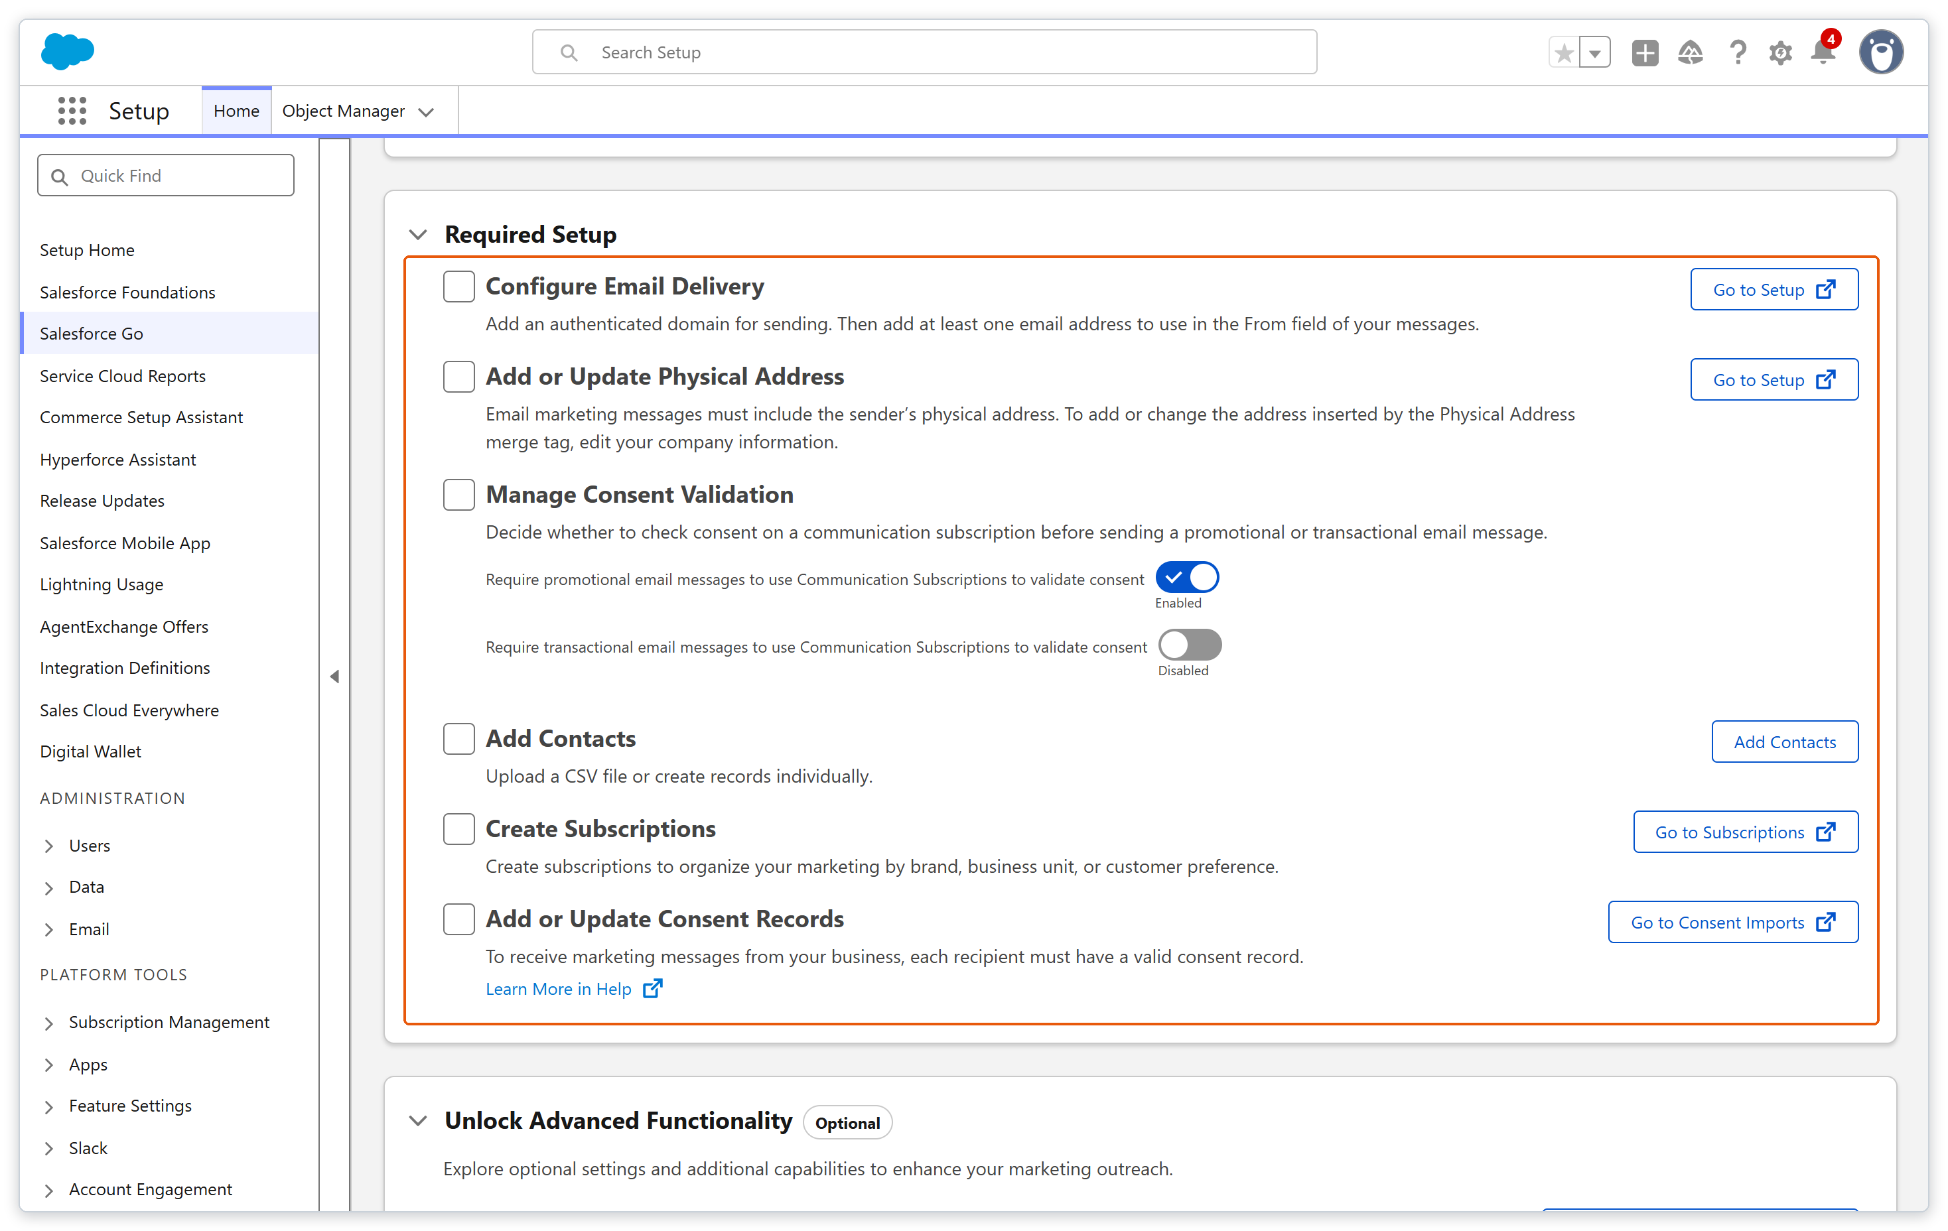Select Salesforce Go in sidebar
Viewport: 1948px width, 1231px height.
(x=169, y=333)
